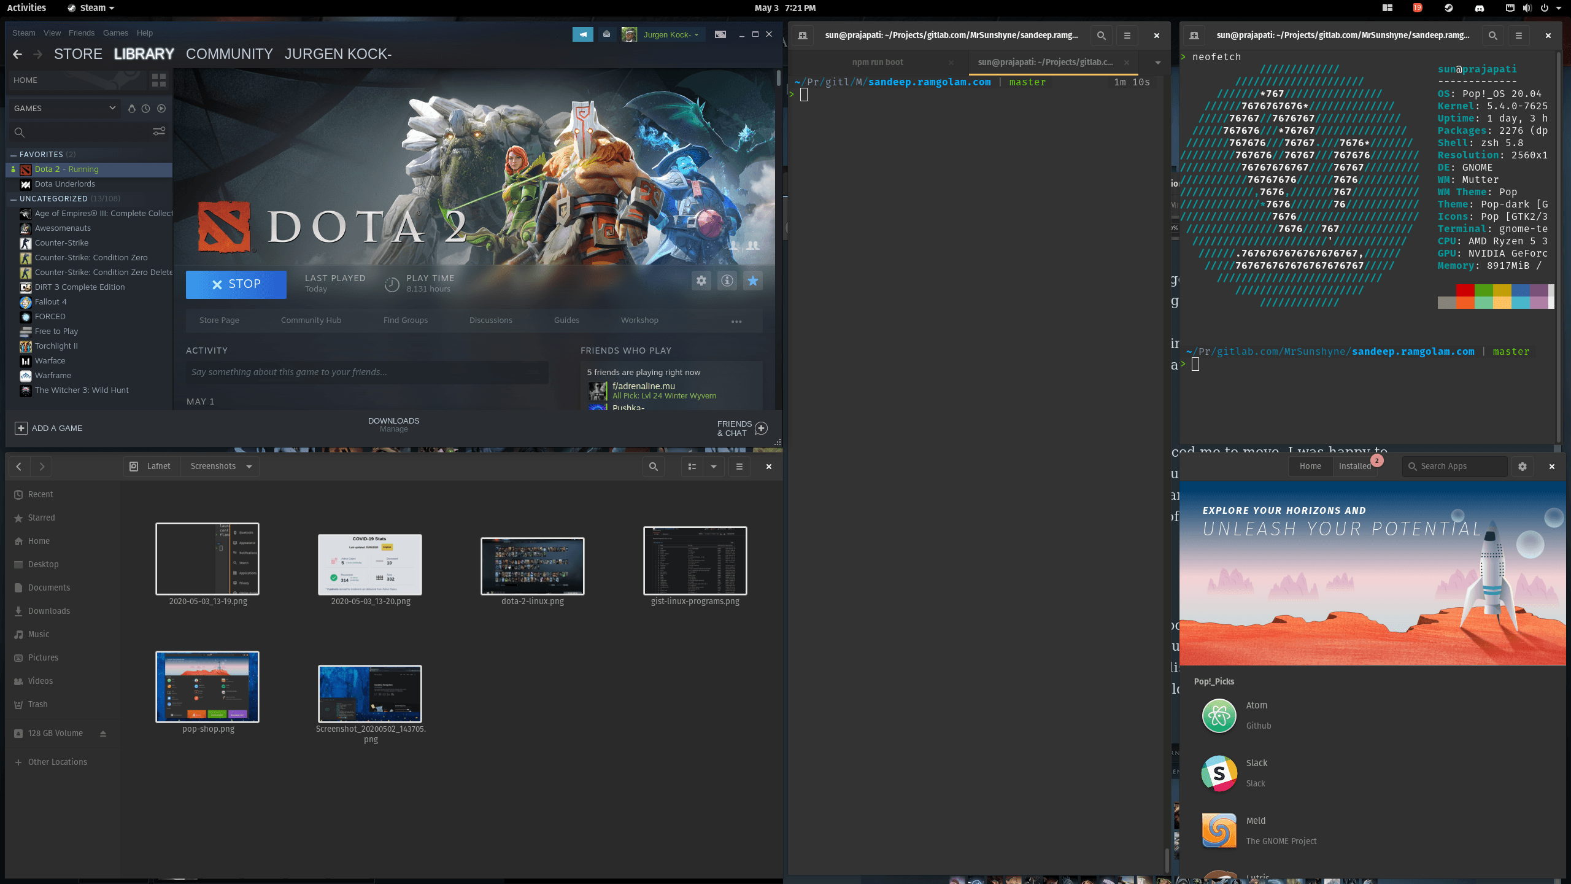The height and width of the screenshot is (884, 1571).
Task: Open library advanced filter settings icon
Action: pyautogui.click(x=158, y=131)
